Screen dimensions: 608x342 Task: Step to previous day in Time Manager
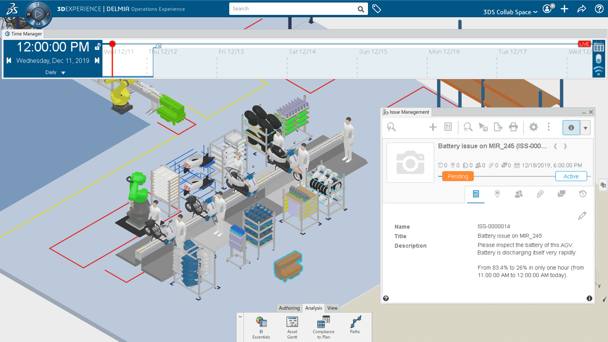(9, 60)
